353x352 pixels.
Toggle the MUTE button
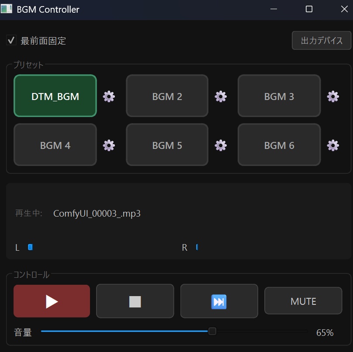click(303, 301)
